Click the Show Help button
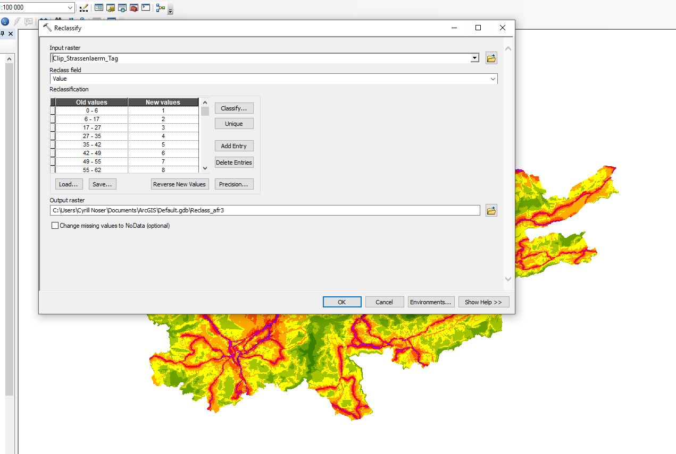The height and width of the screenshot is (454, 676). (483, 302)
